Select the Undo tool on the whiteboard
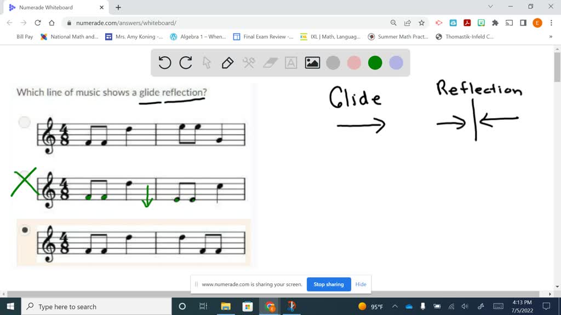Screen dimensions: 561x315 click(164, 62)
